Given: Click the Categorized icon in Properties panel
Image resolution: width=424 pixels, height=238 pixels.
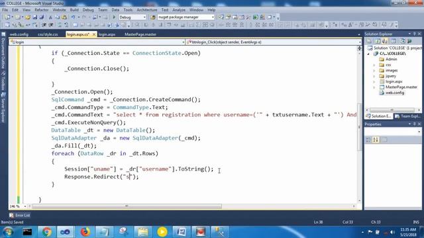Looking at the screenshot, I should (x=368, y=139).
